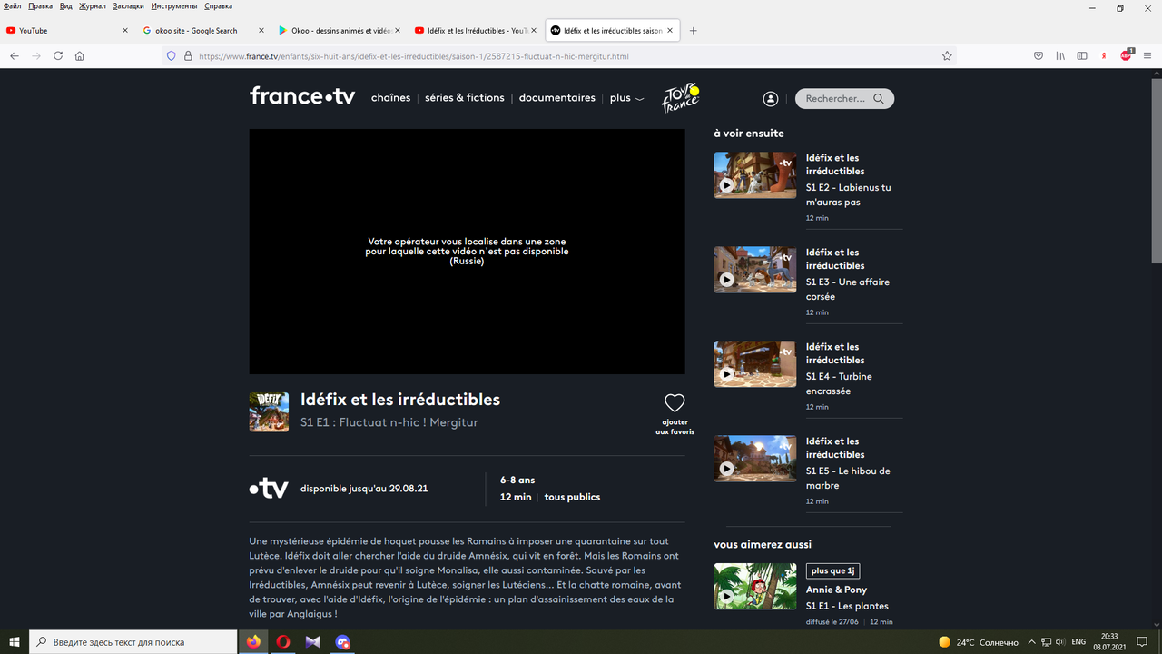Screen dimensions: 1162x654
Task: View site security padlock info
Action: click(189, 55)
